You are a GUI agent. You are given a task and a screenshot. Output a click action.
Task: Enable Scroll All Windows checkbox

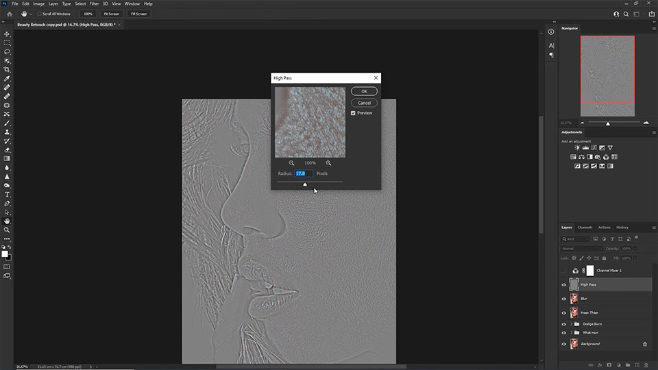tap(40, 14)
